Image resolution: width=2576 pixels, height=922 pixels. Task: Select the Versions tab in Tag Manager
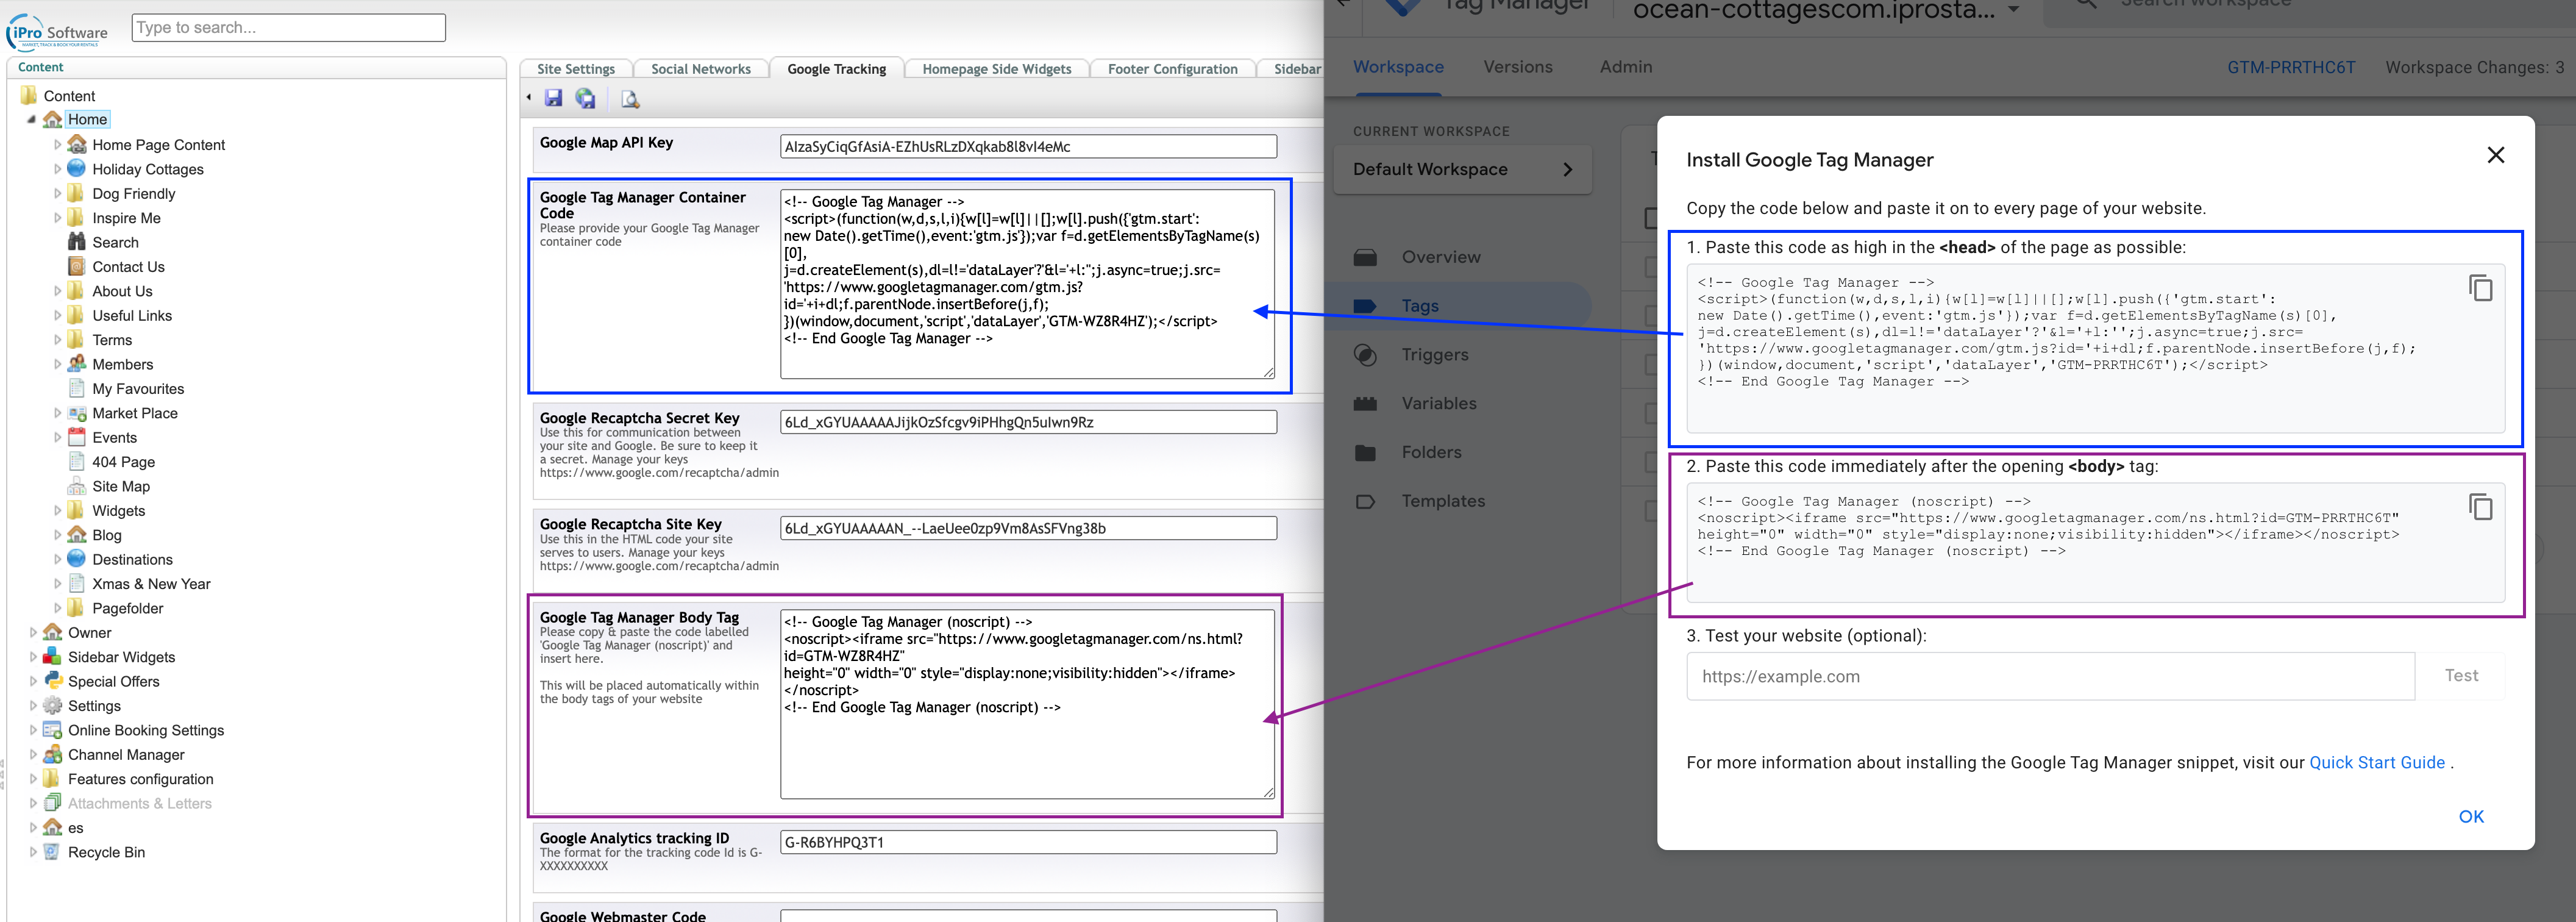coord(1517,67)
